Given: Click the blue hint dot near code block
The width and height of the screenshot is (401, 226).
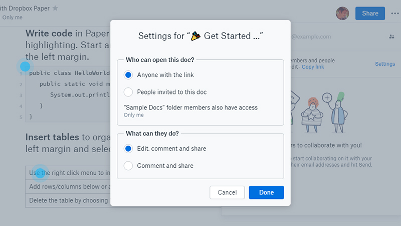Looking at the screenshot, I should [x=25, y=66].
